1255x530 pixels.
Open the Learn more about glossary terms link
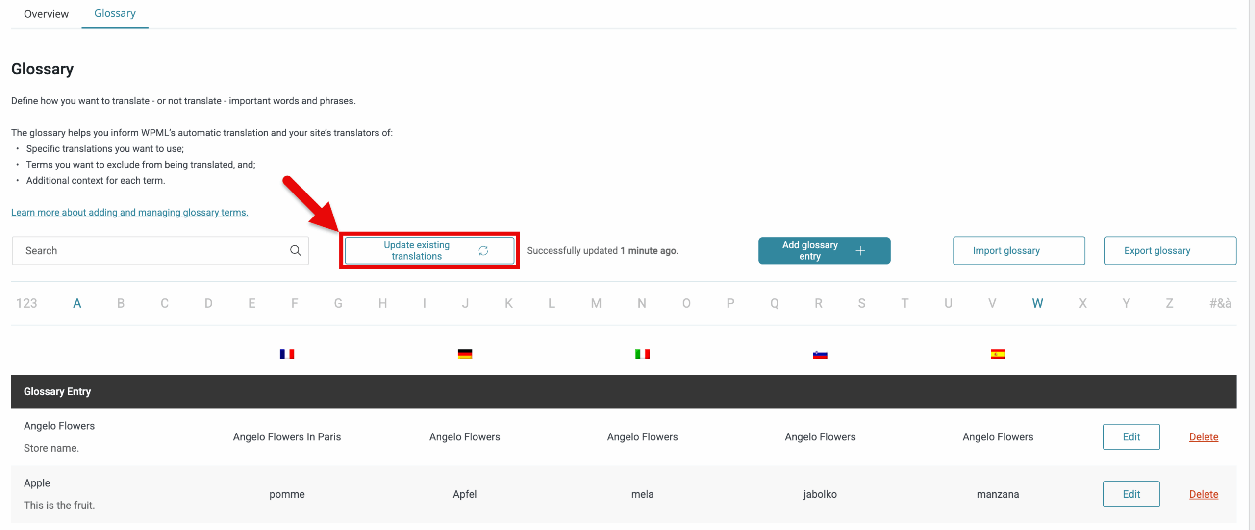click(130, 212)
